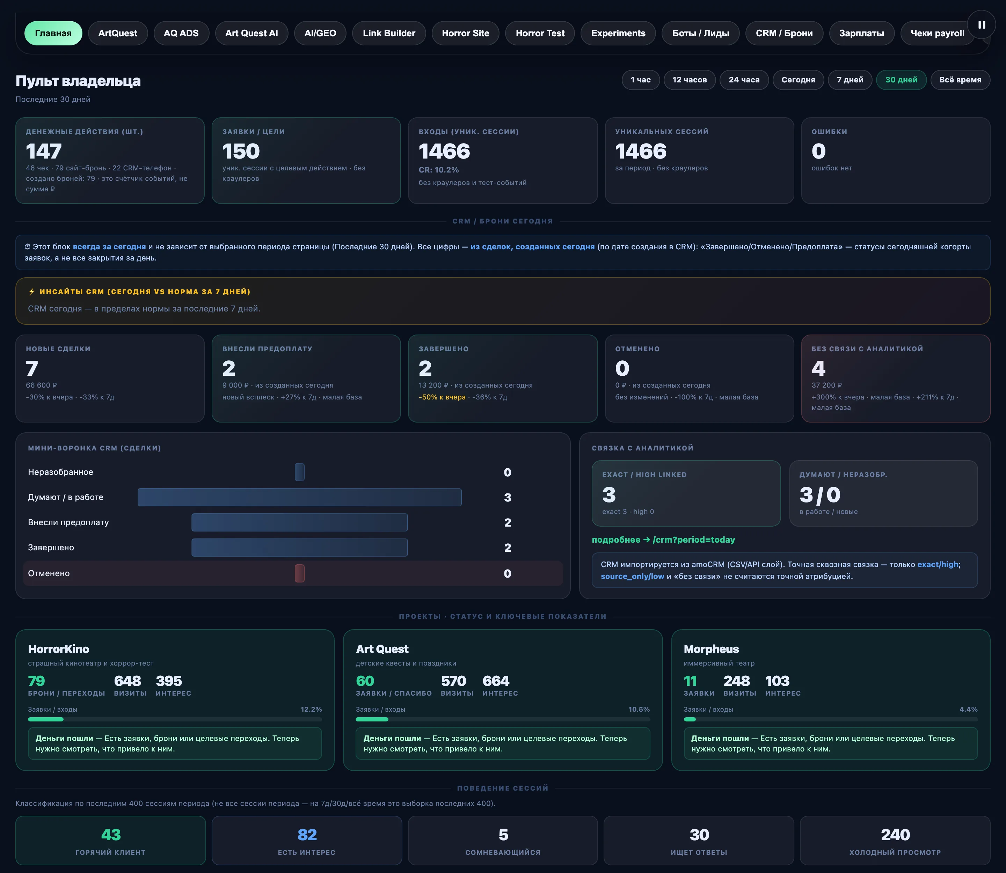Open the Art Quest AI tab

click(x=251, y=33)
